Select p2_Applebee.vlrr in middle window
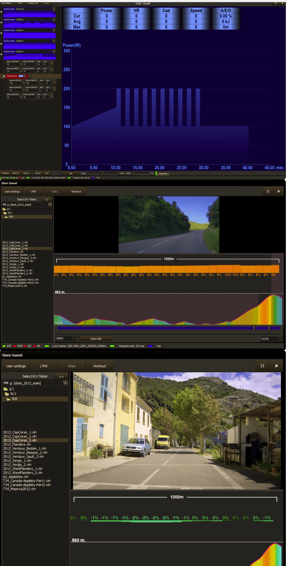287x566 pixels. tap(12, 276)
